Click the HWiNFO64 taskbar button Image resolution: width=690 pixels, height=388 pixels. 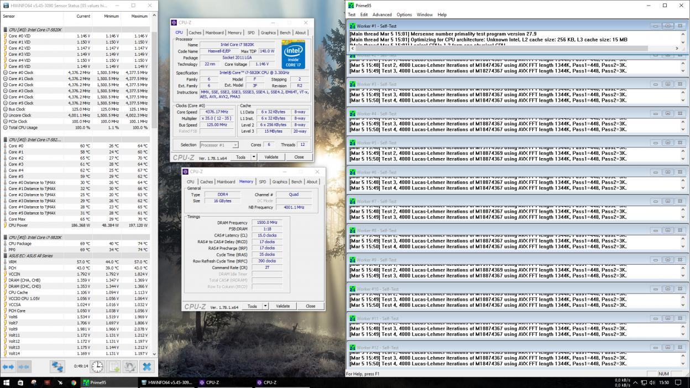pos(166,382)
